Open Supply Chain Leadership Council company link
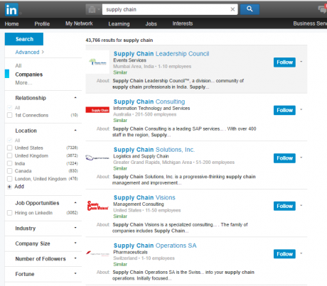 161,54
